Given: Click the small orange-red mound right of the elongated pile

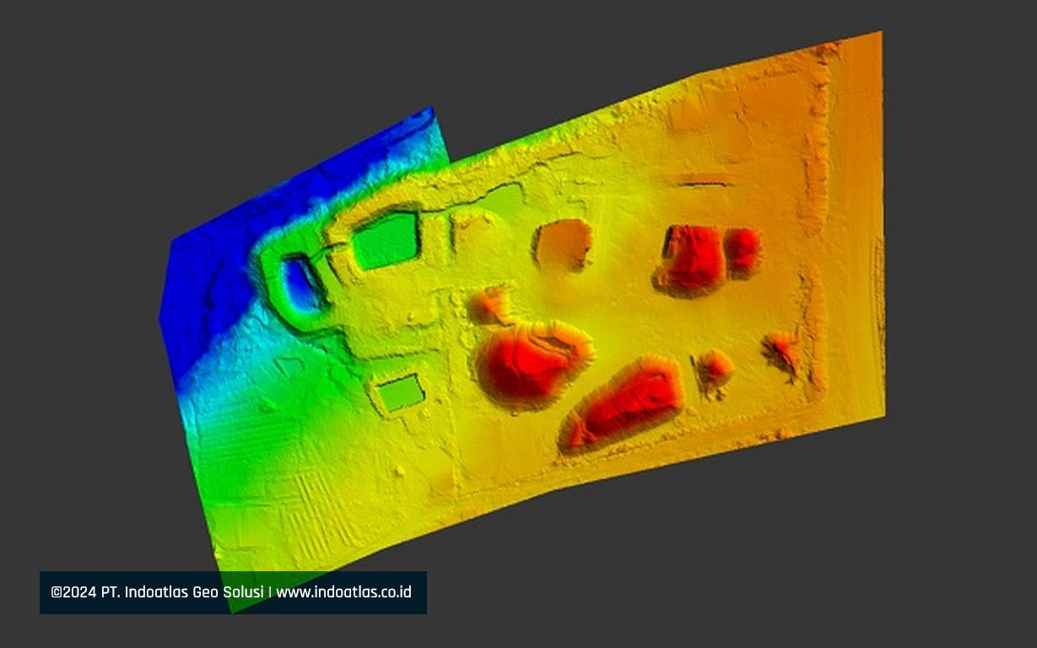Looking at the screenshot, I should point(716,368).
